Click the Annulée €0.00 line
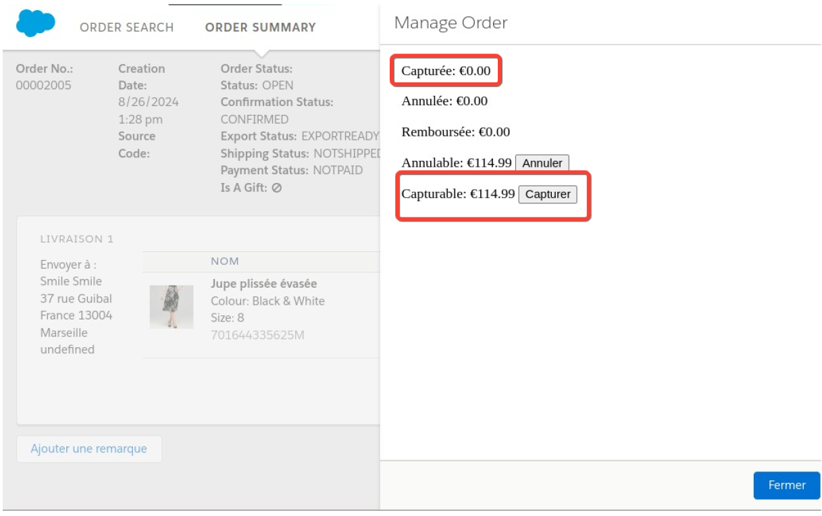 click(444, 102)
